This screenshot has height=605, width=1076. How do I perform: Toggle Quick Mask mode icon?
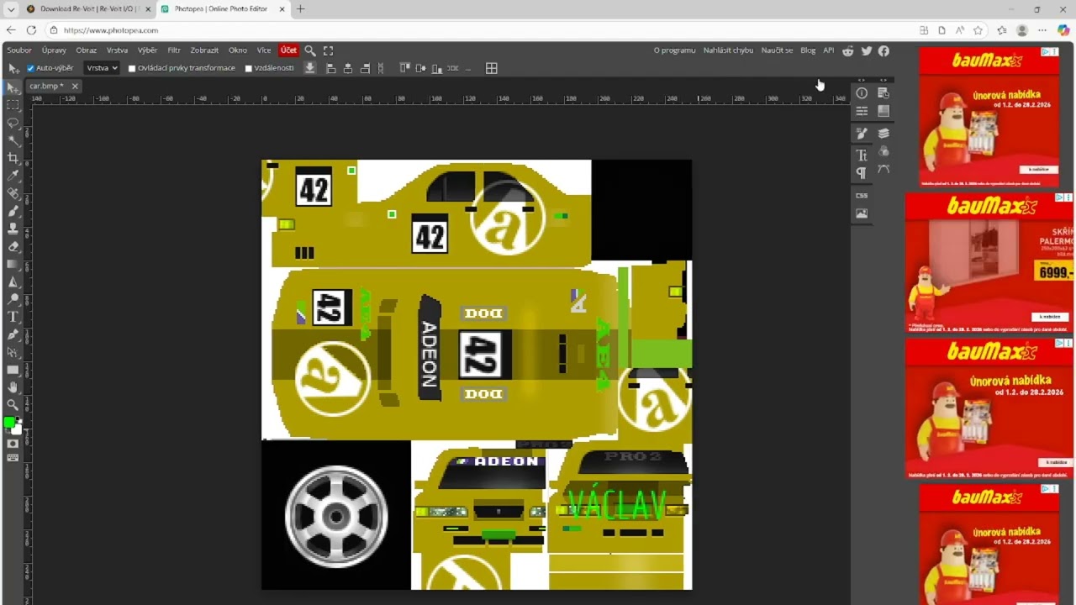[x=13, y=444]
